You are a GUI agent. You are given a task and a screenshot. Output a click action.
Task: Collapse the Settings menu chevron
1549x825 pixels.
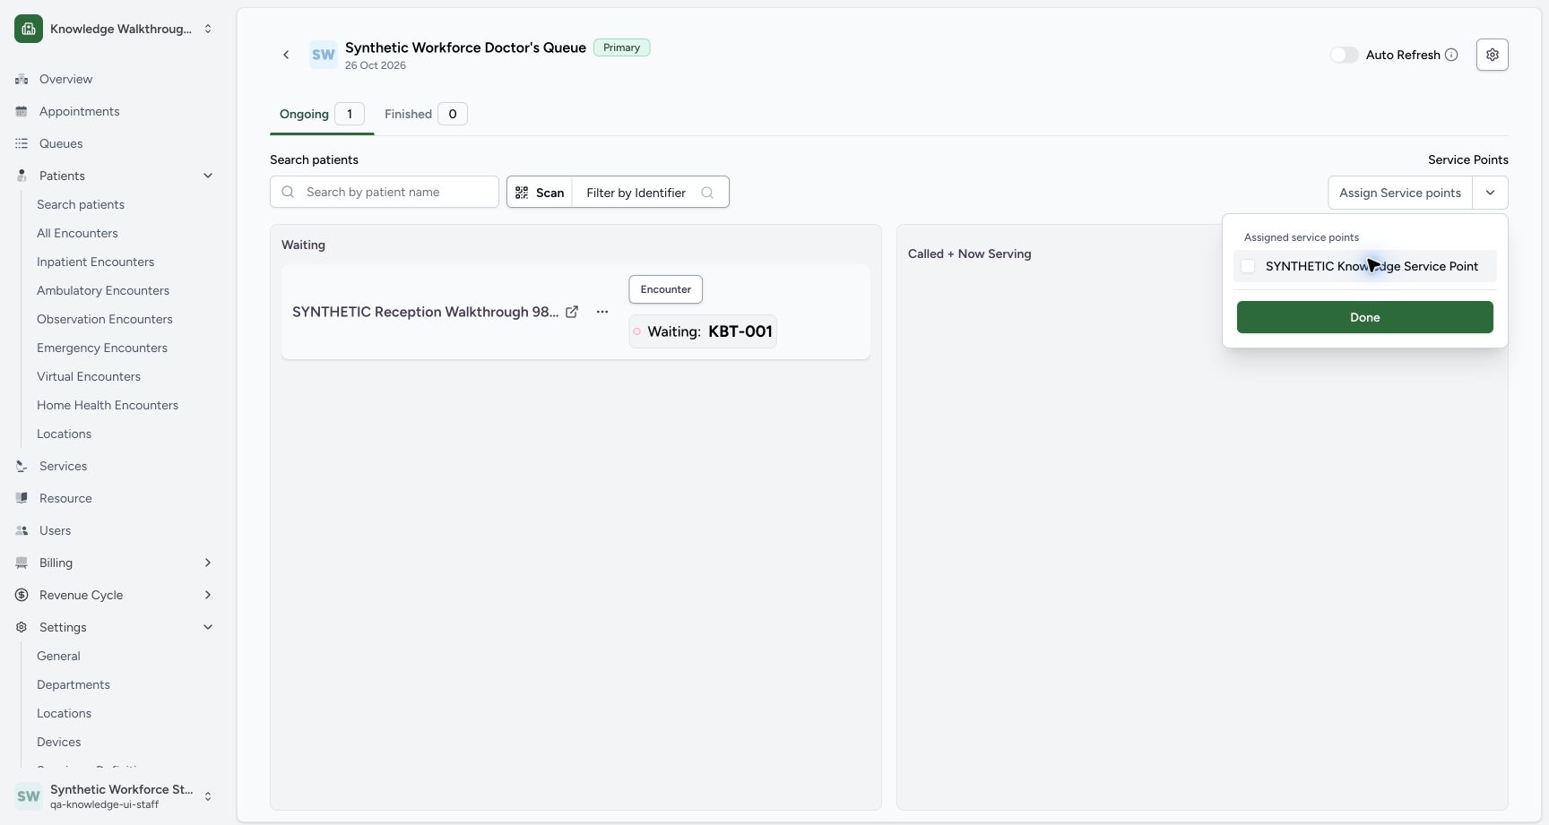click(x=208, y=627)
